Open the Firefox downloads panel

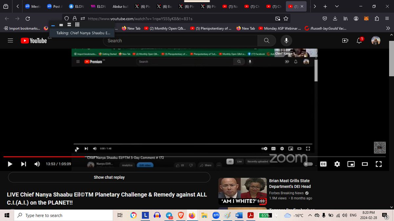[x=335, y=19]
